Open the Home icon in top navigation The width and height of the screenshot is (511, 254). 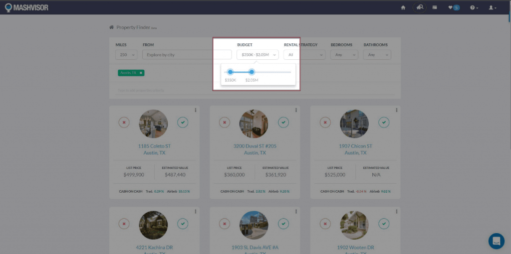403,7
